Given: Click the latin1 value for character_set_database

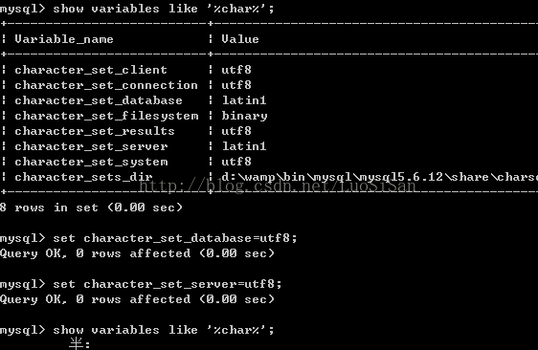Looking at the screenshot, I should click(x=244, y=100).
